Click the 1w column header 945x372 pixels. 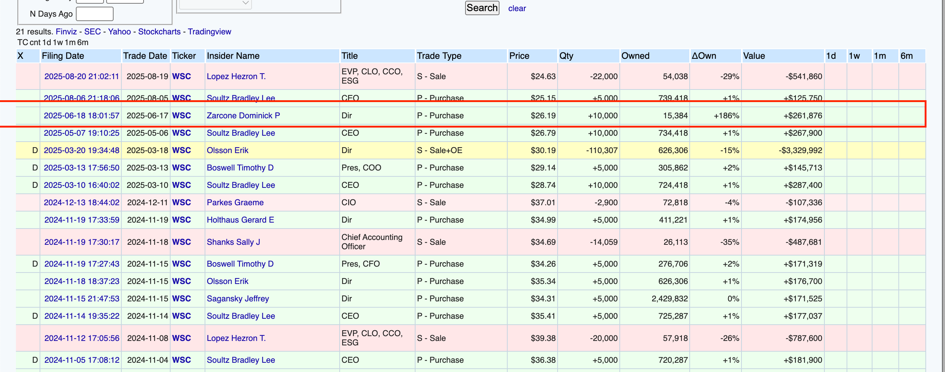(x=854, y=56)
